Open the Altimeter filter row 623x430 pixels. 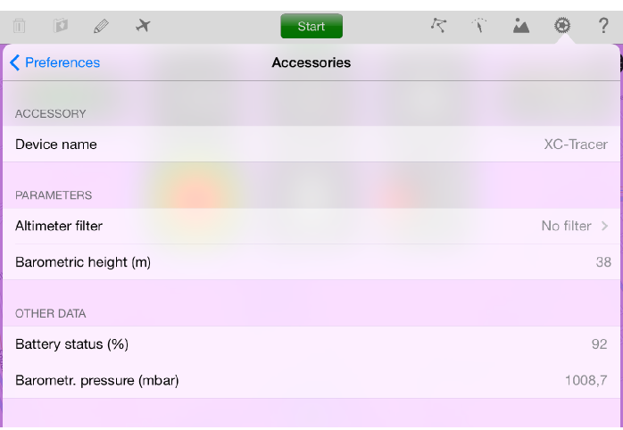coord(311,226)
